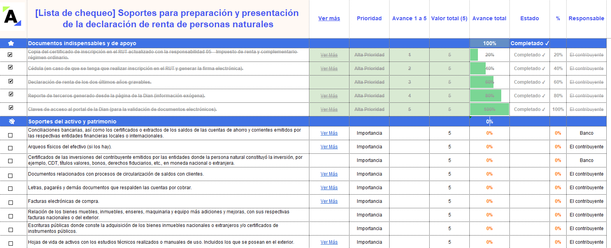Click star icon in Documentos indispensables header

pos(11,43)
